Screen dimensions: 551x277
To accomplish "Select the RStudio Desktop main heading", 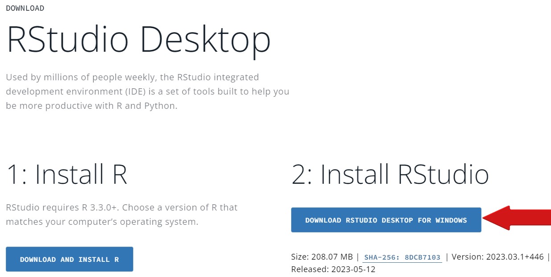I will tap(139, 39).
